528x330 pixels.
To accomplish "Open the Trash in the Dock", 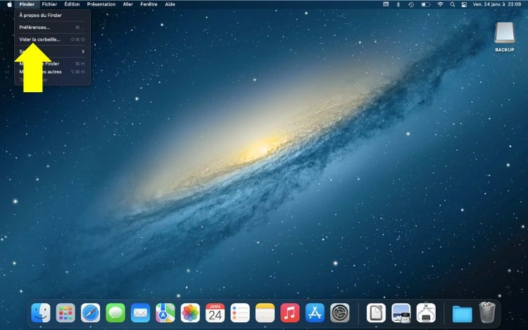I will (x=487, y=312).
